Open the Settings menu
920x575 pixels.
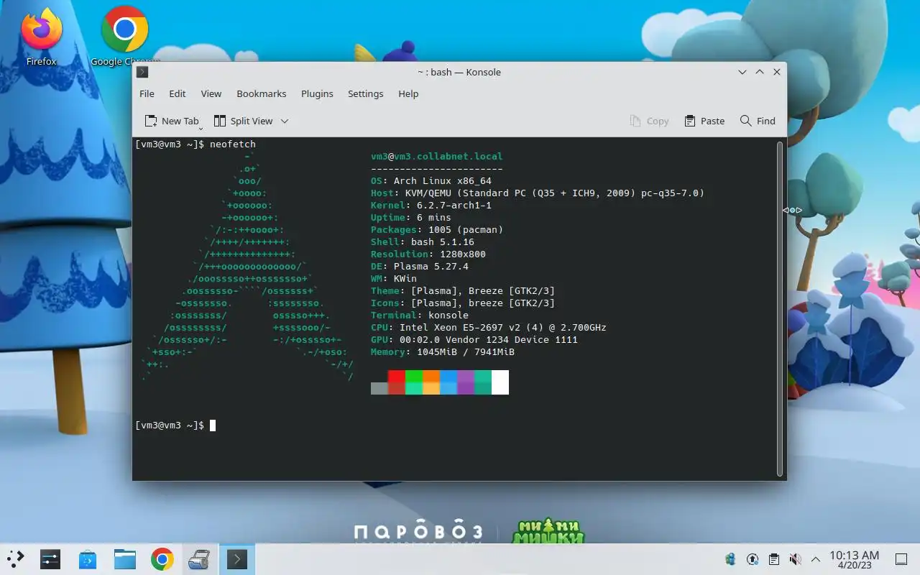pos(365,93)
